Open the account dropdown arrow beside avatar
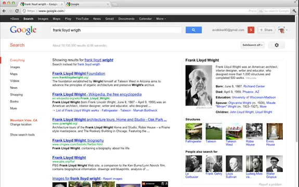 click(x=287, y=30)
